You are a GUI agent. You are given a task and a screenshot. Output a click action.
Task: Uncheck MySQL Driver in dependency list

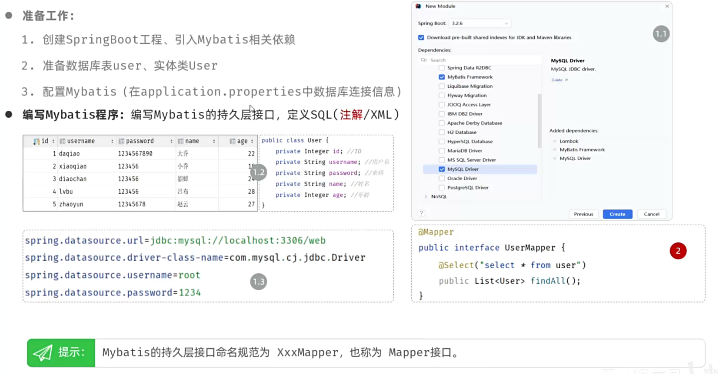(442, 169)
